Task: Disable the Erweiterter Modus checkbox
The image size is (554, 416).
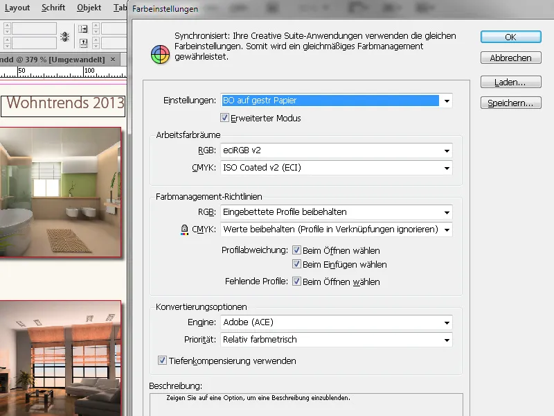Action: tap(225, 118)
